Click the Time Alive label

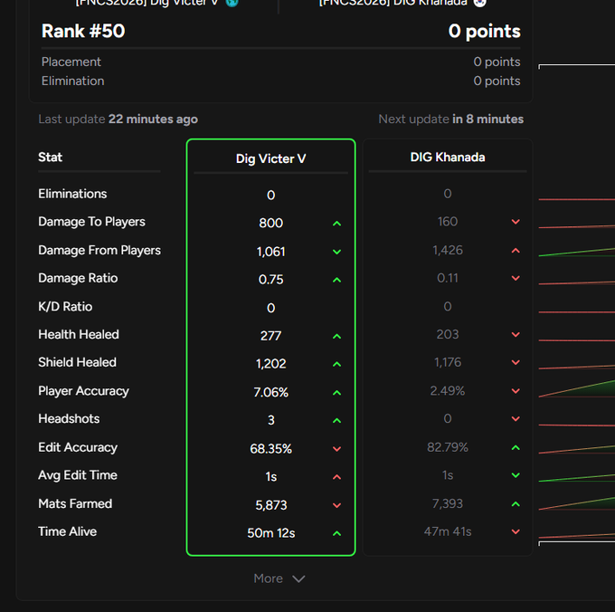pyautogui.click(x=68, y=531)
